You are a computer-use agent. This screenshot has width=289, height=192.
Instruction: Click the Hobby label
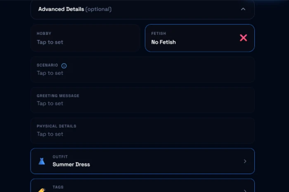point(44,33)
